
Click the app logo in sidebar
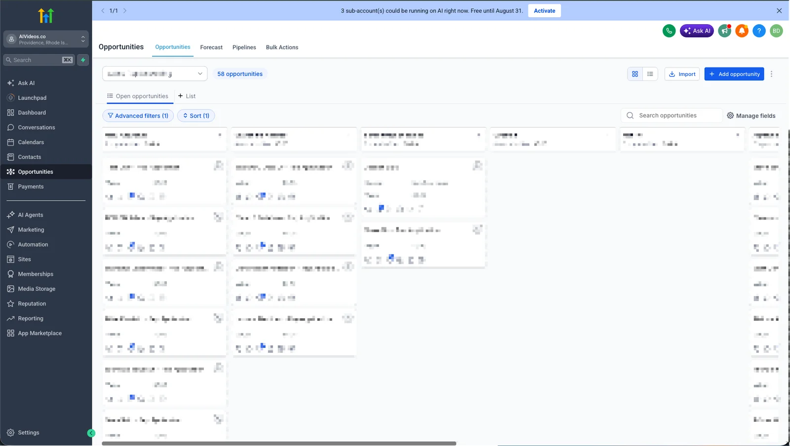pos(46,16)
